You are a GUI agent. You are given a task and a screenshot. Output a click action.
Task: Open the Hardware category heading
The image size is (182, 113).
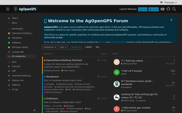coord(52,77)
